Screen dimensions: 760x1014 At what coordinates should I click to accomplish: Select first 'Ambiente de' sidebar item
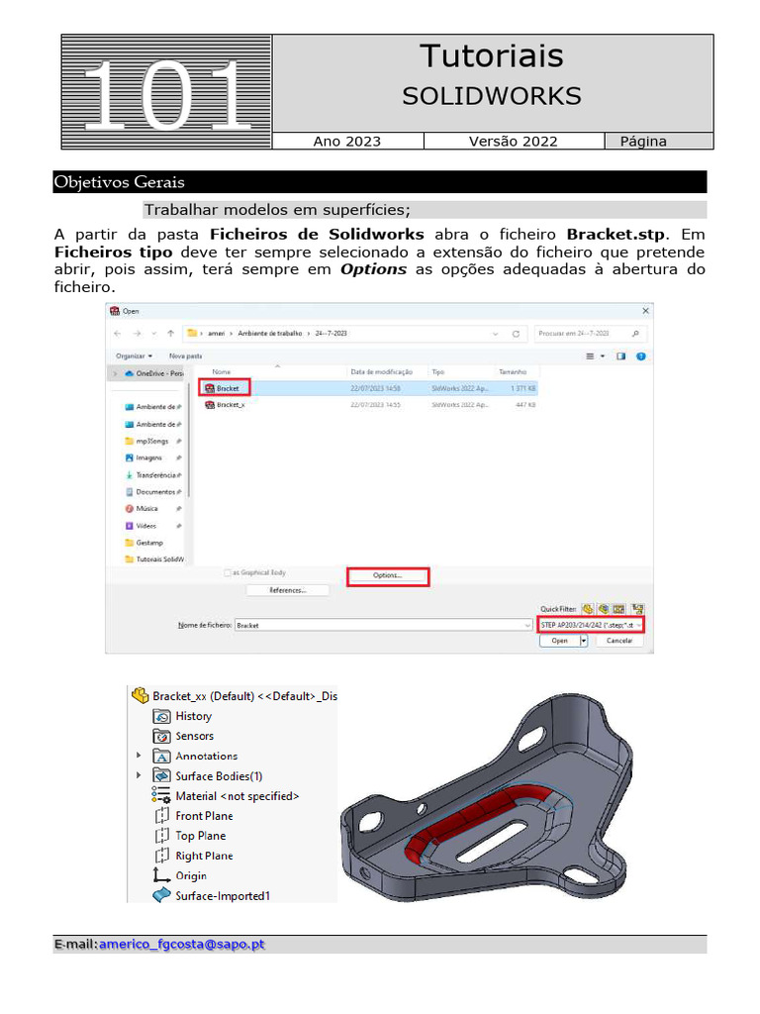tap(152, 407)
